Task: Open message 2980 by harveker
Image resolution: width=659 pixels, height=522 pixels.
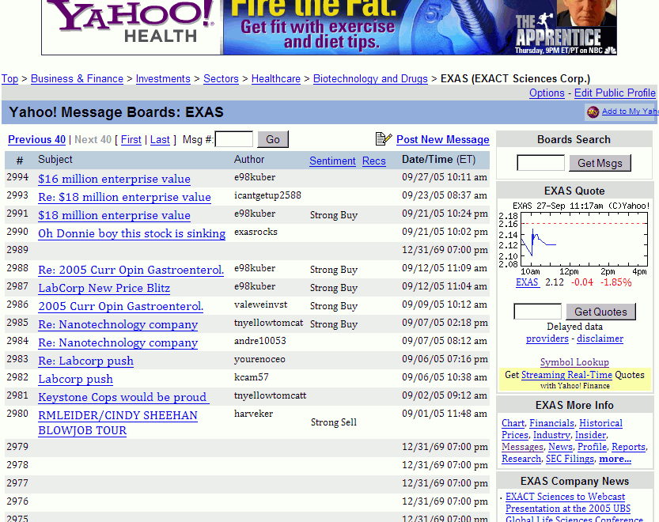Action: tap(118, 423)
